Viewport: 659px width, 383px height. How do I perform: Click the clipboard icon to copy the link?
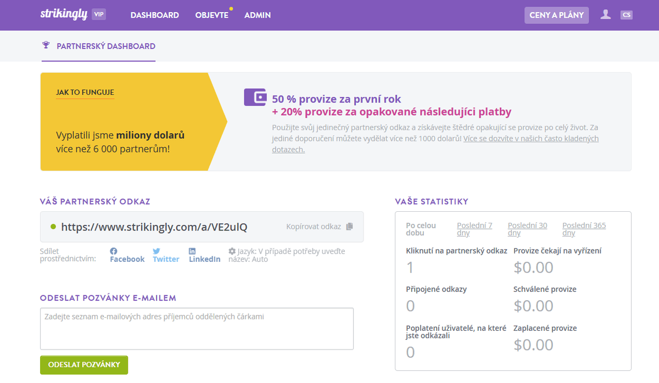(350, 226)
